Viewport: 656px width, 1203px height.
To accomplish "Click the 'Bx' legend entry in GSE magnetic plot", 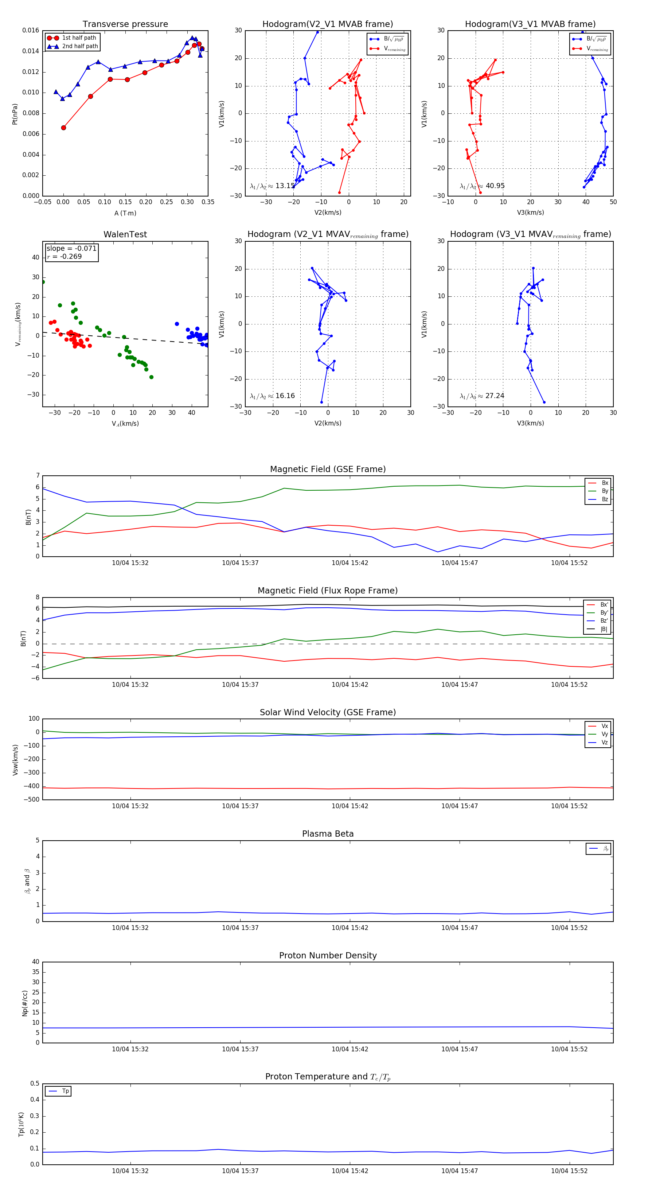I will [598, 483].
